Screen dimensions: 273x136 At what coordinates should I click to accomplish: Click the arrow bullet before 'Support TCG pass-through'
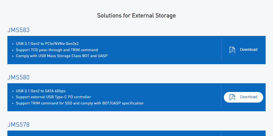pos(13,50)
